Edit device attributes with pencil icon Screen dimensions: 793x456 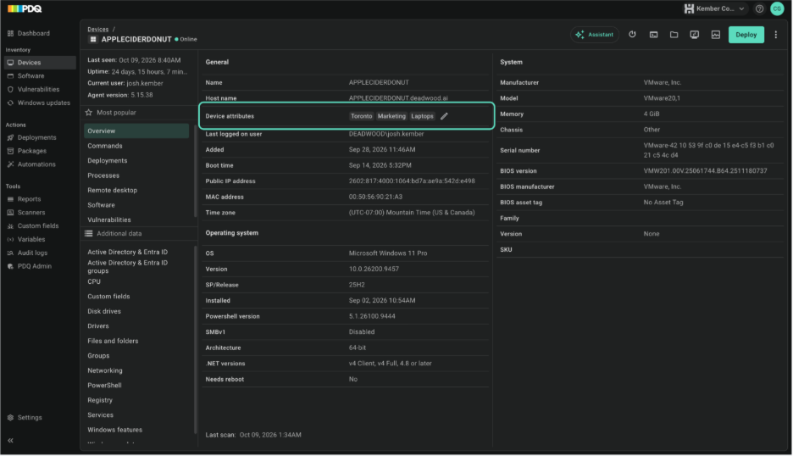point(444,116)
